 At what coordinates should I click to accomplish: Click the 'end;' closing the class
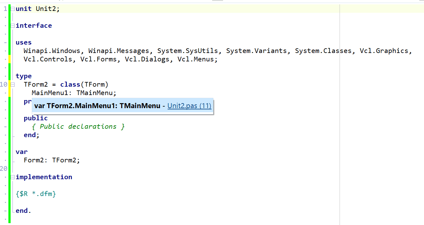[32, 135]
